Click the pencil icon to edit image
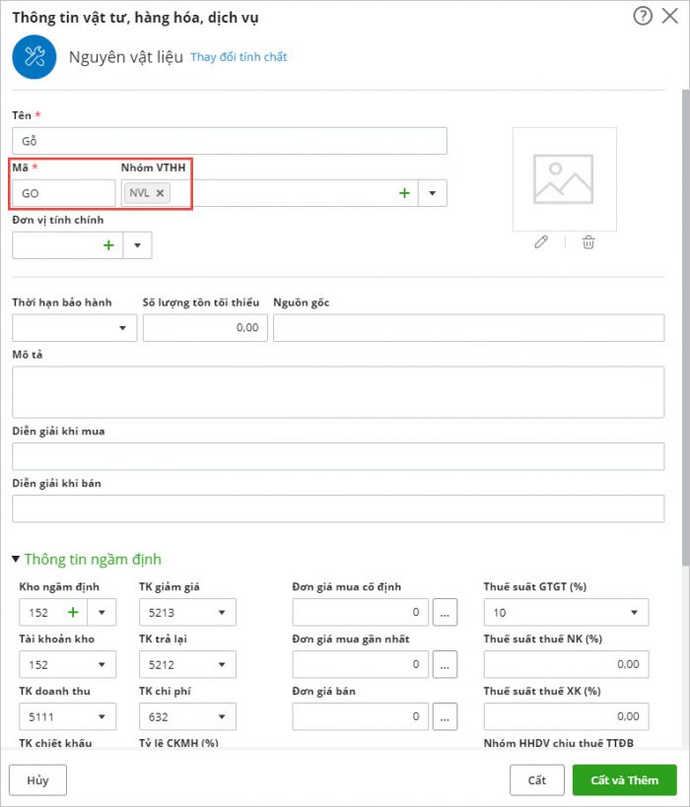This screenshot has height=807, width=690. 540,241
